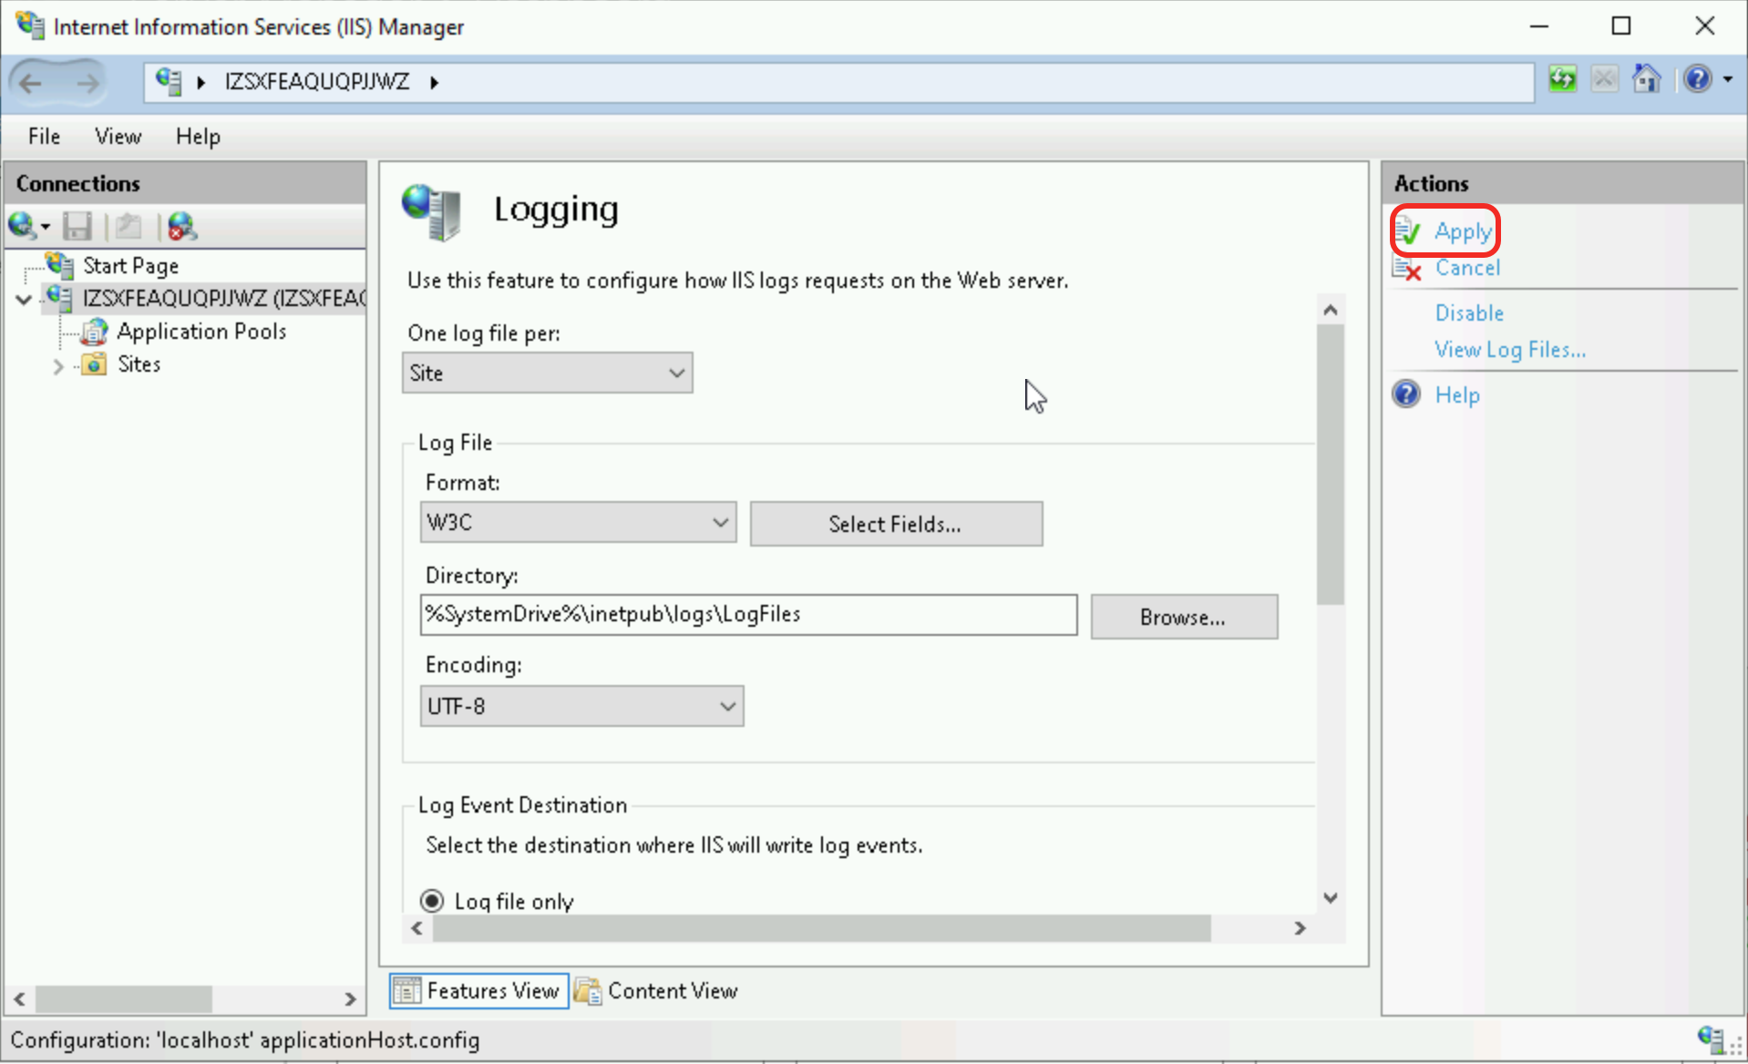Click the status bar connection icon
Screen dimensions: 1748x1064
(1712, 1038)
